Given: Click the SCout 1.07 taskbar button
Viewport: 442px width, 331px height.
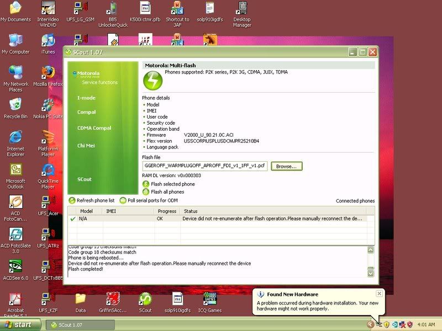Looking at the screenshot, I should click(80, 325).
